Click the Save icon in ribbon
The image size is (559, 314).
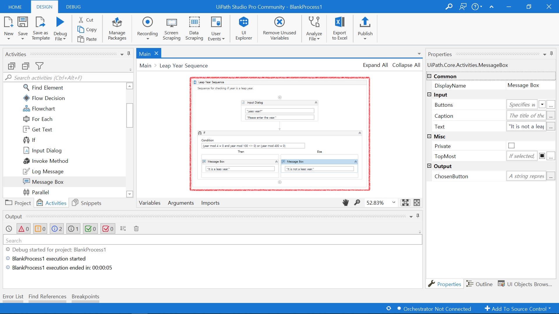click(x=23, y=22)
